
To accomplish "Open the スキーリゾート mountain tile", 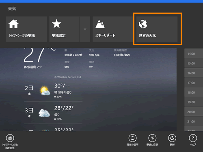I will (x=113, y=29).
